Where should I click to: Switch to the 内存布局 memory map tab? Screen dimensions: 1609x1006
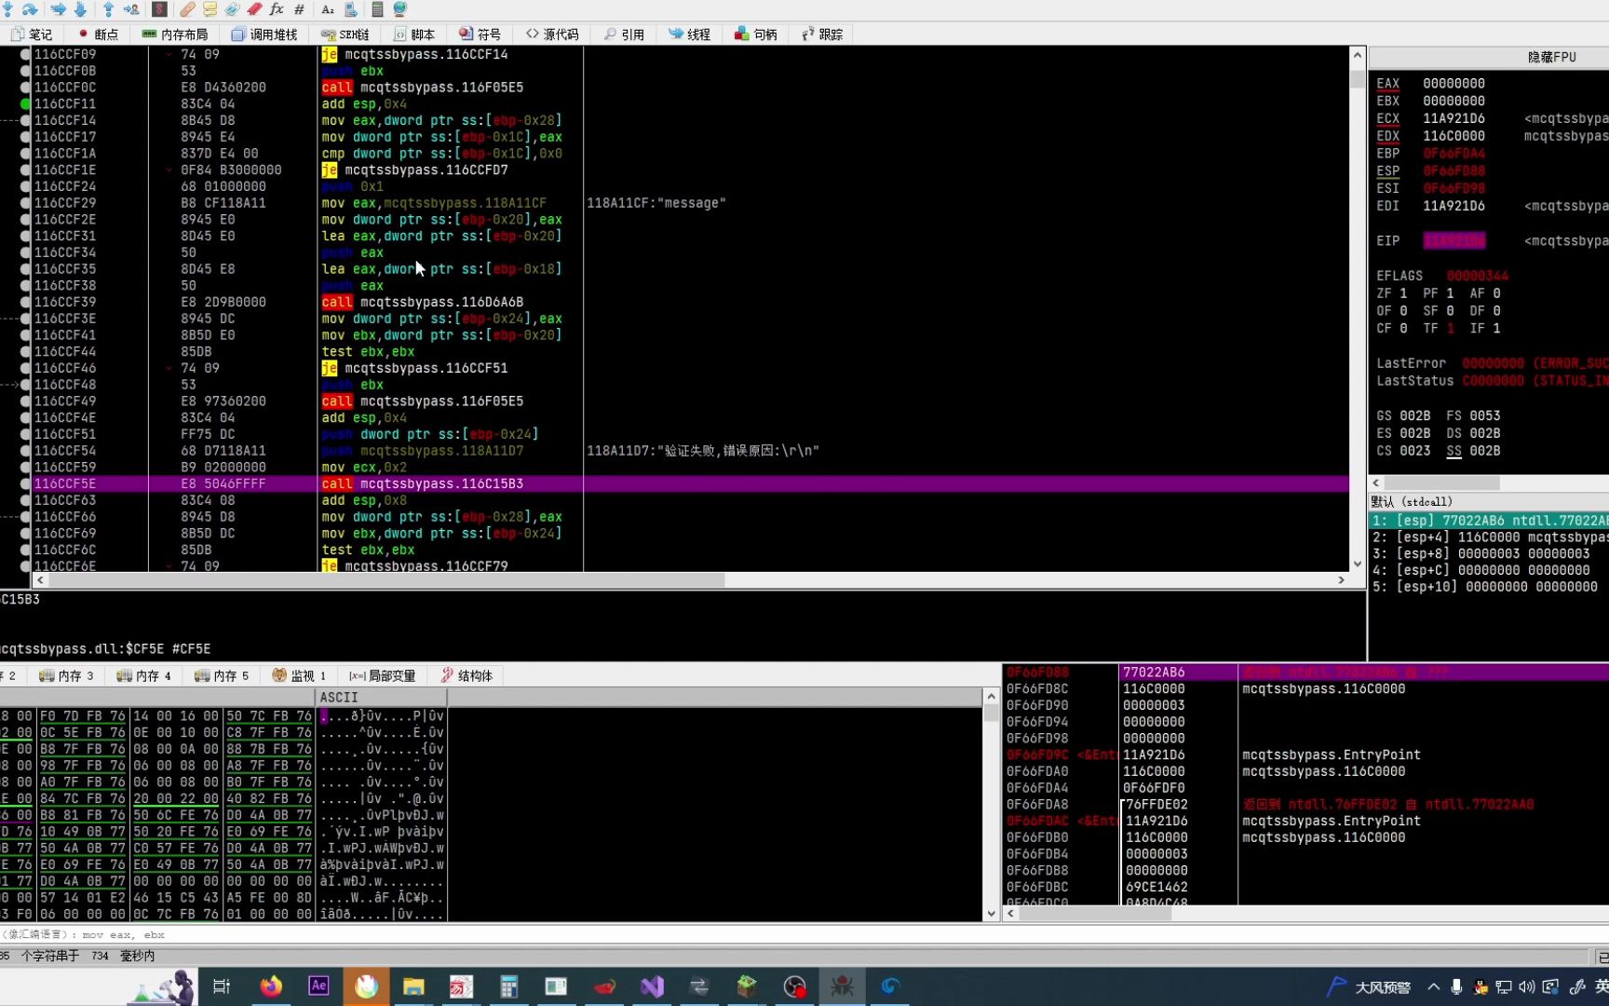coord(175,34)
